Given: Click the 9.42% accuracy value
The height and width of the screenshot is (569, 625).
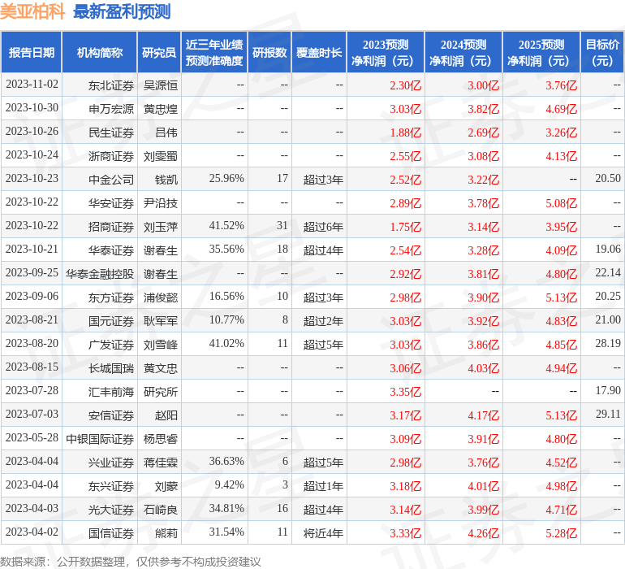Looking at the screenshot, I should [x=229, y=484].
